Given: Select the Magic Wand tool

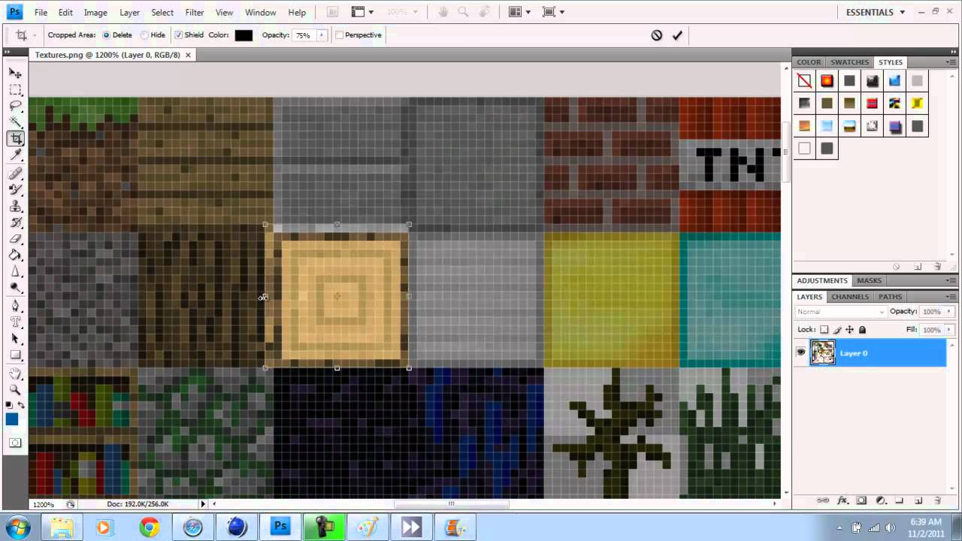Looking at the screenshot, I should tap(15, 122).
